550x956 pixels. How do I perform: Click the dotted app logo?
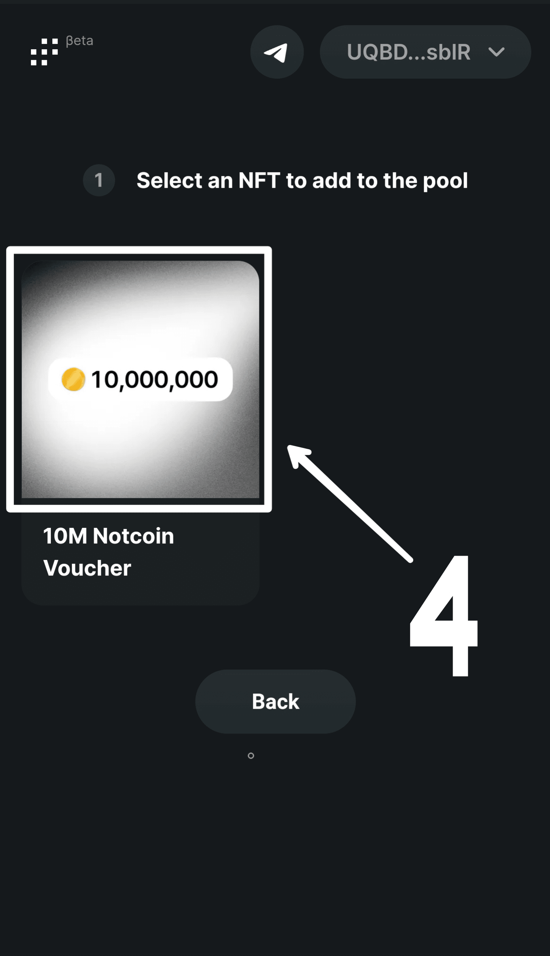44,52
